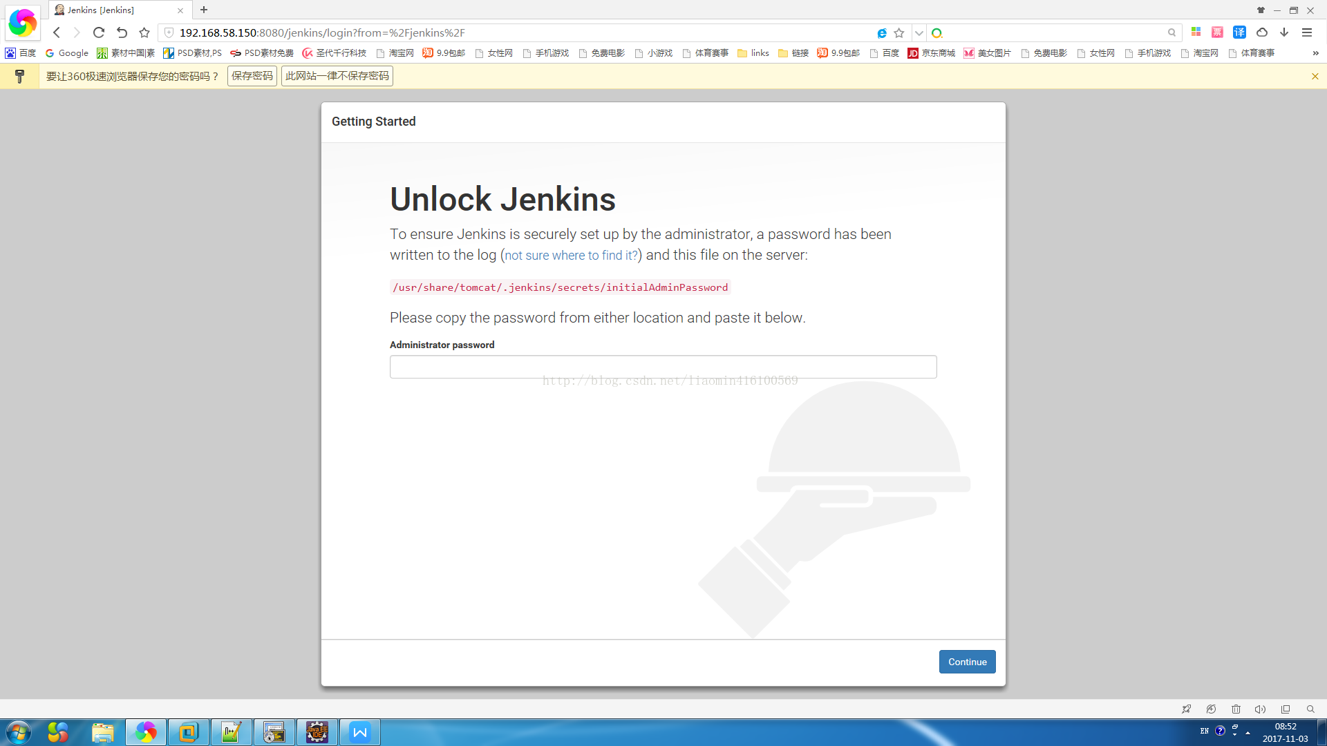Click the EN language indicator
Image resolution: width=1327 pixels, height=746 pixels.
pos(1205,731)
